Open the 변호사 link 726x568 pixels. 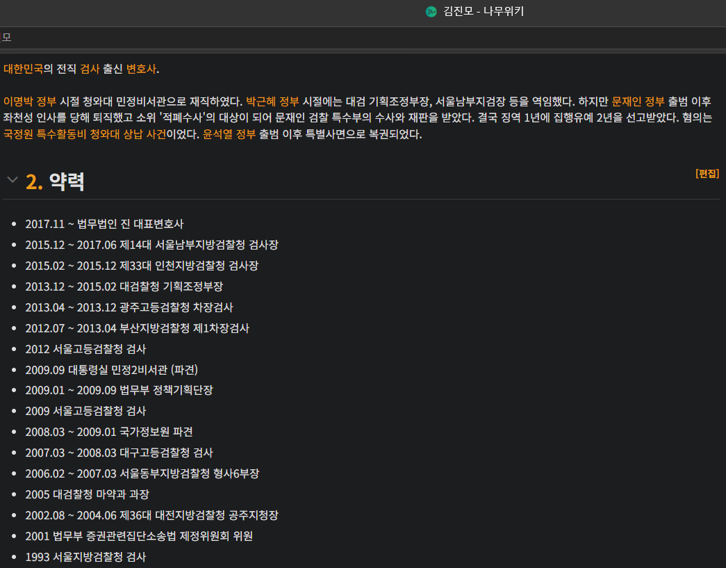point(141,69)
